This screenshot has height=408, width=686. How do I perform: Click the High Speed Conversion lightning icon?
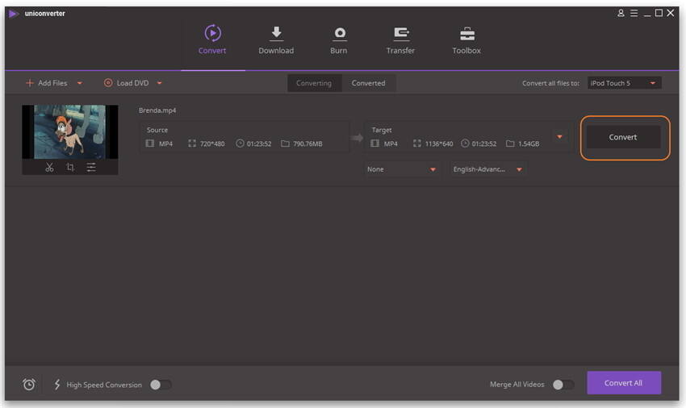56,385
